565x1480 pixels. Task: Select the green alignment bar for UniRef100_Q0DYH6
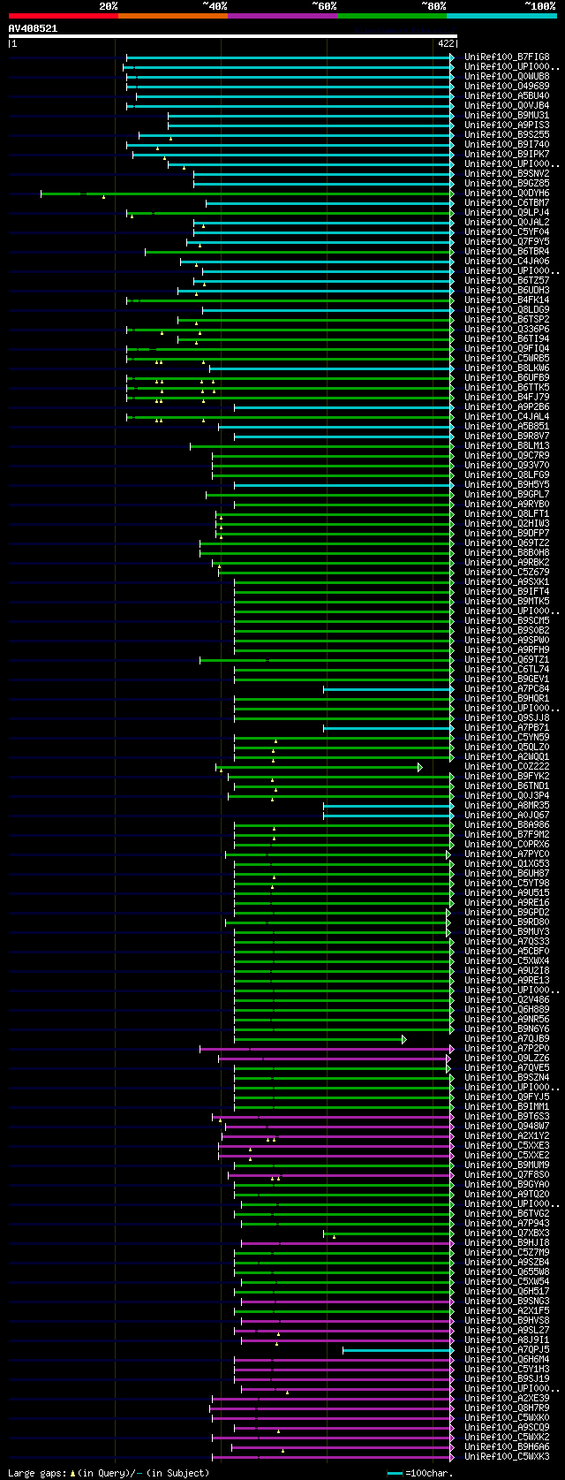(x=246, y=194)
